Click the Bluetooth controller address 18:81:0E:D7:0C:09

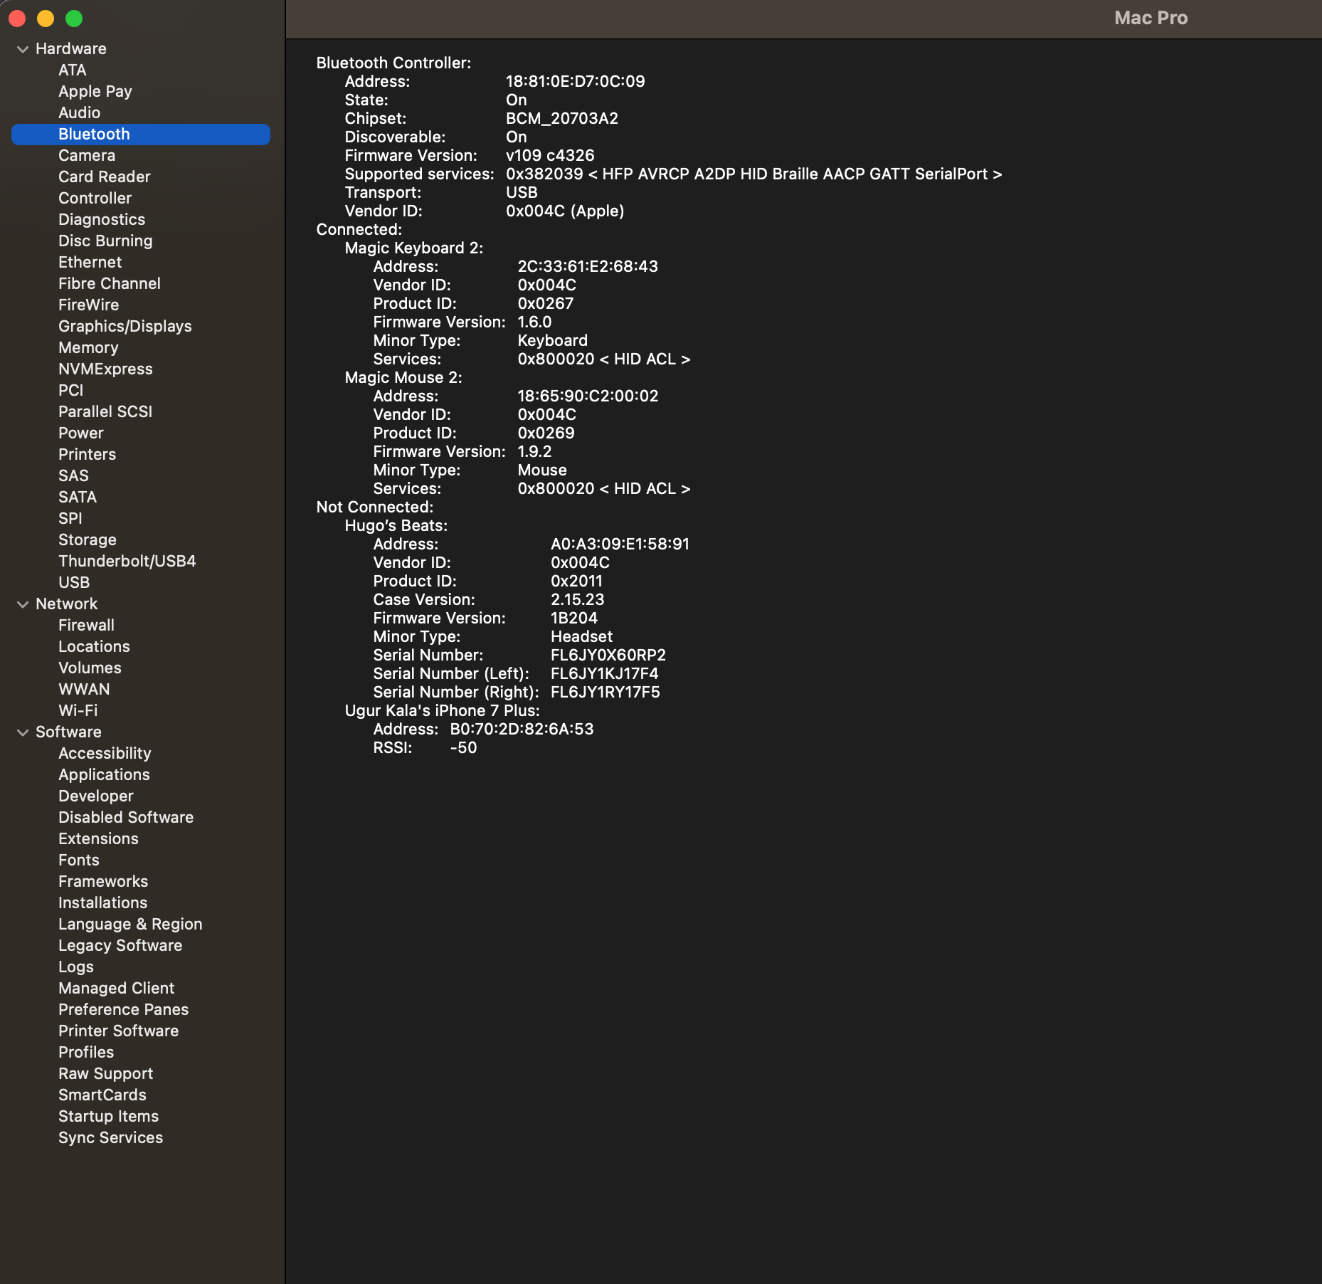pyautogui.click(x=576, y=81)
